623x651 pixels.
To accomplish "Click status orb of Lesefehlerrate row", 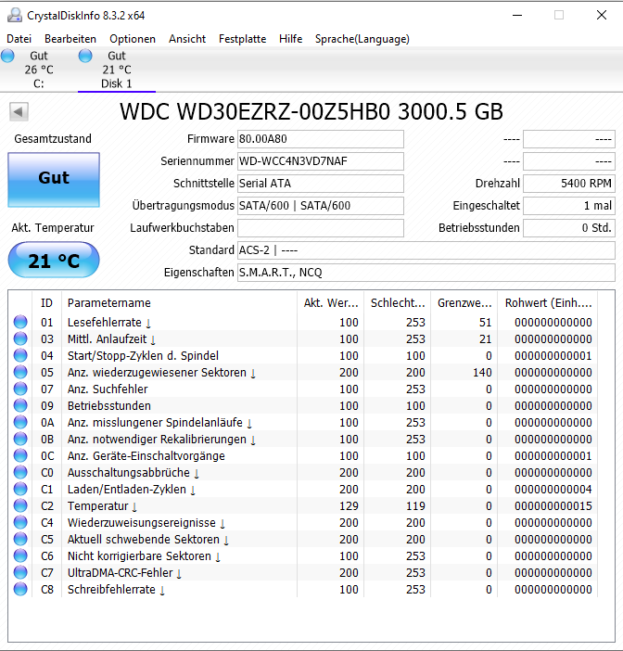I will tap(20, 322).
